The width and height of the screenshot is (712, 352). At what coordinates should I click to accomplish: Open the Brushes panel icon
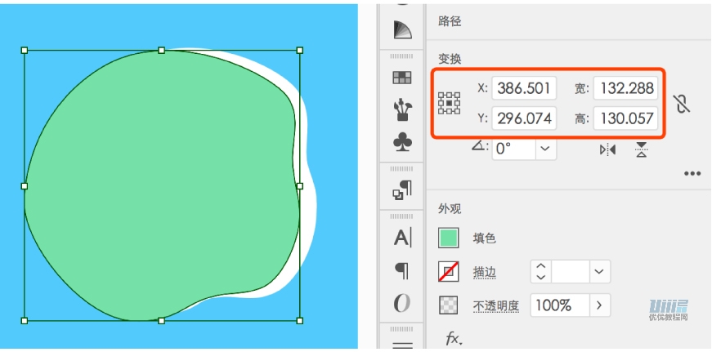402,111
